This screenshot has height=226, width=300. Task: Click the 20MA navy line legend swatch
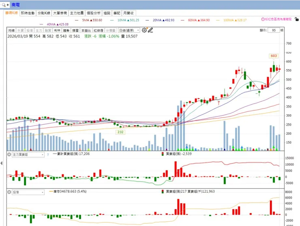(147, 20)
